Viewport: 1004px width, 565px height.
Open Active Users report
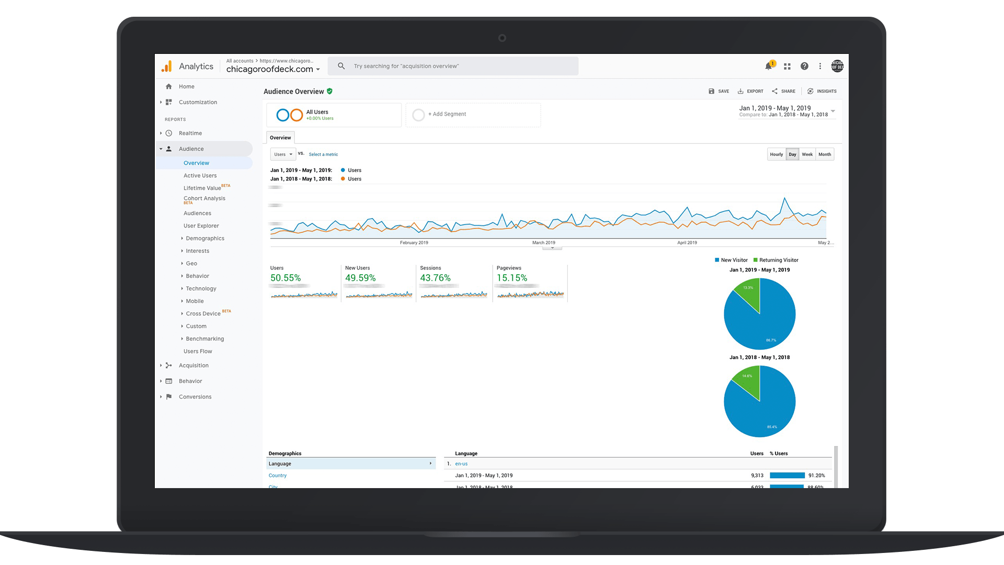click(200, 175)
